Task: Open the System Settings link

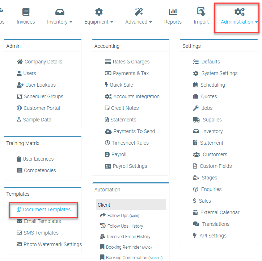Action: 219,73
